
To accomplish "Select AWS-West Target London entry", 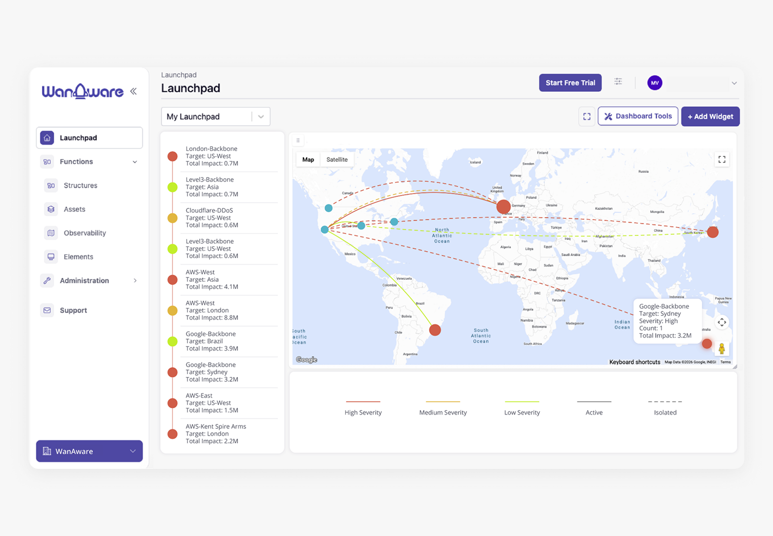I will click(x=222, y=310).
